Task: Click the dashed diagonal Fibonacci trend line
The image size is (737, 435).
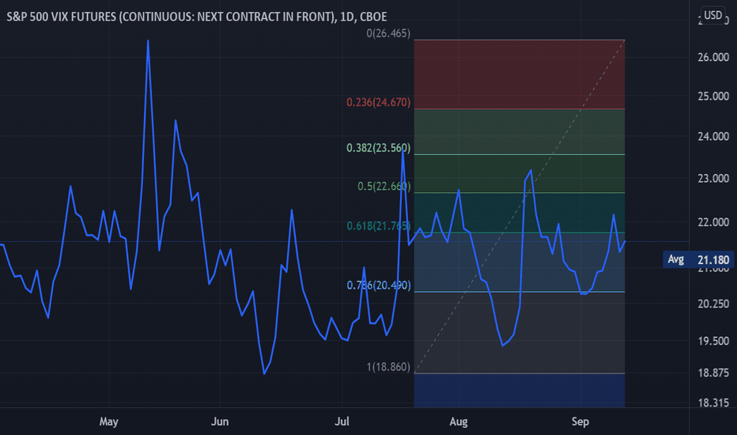Action: [x=520, y=207]
